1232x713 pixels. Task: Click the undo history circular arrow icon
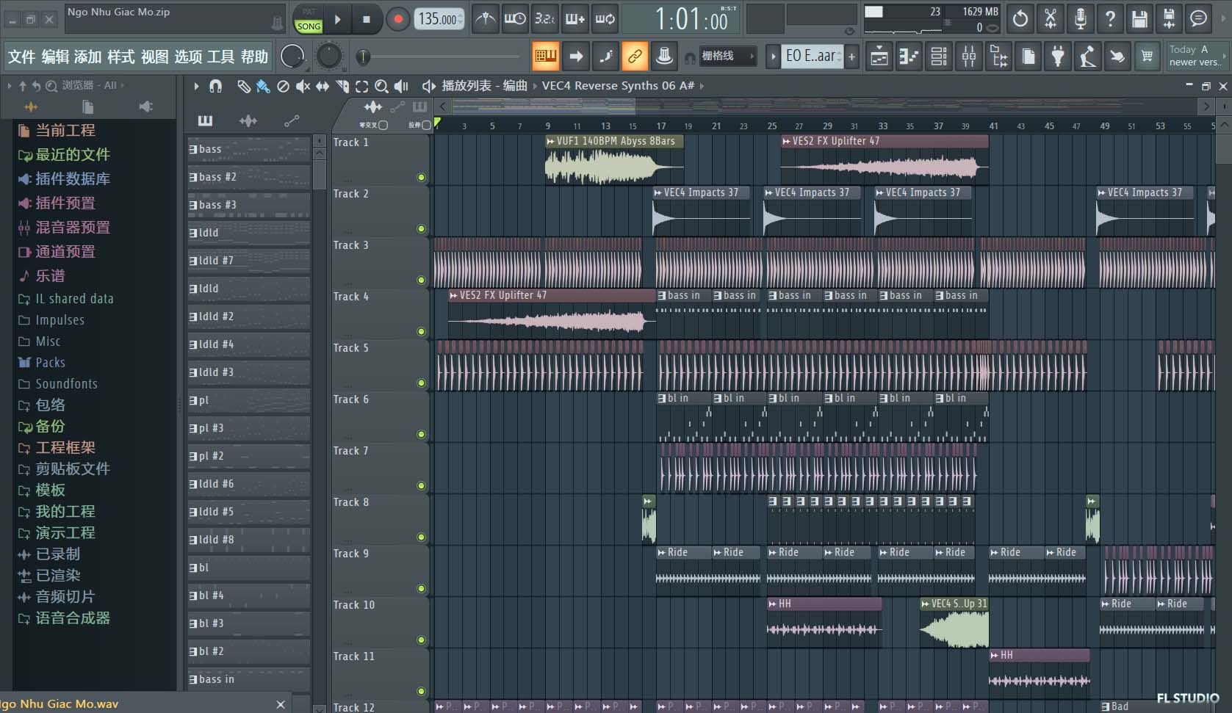click(x=1020, y=18)
